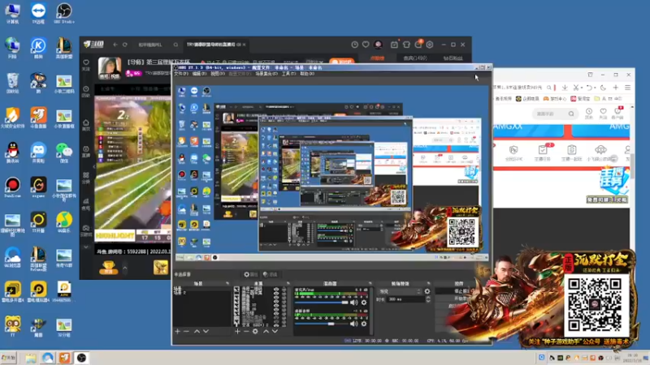Screen dimensions: 650x365
Task: Open settings gear of second mixer channel
Action: (364, 324)
